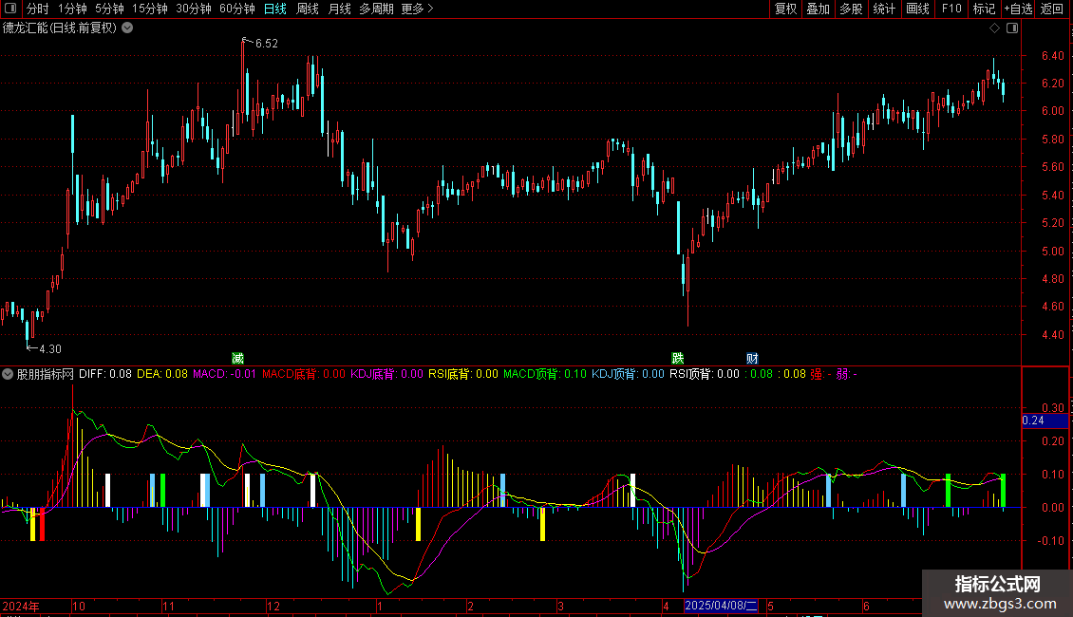Open the 多股 multi-stock view
The image size is (1073, 617).
pos(851,9)
